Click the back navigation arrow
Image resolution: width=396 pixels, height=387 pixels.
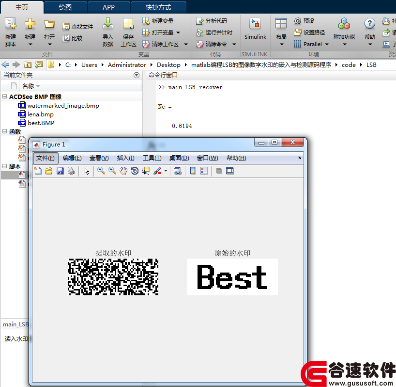(x=5, y=65)
